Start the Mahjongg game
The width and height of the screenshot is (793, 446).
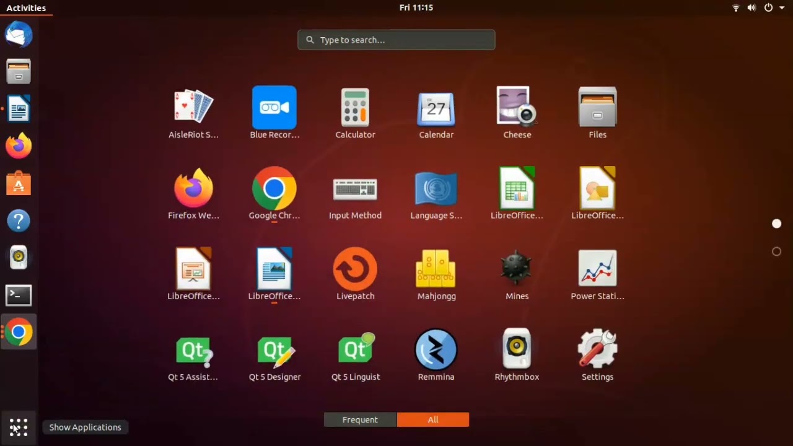[436, 274]
